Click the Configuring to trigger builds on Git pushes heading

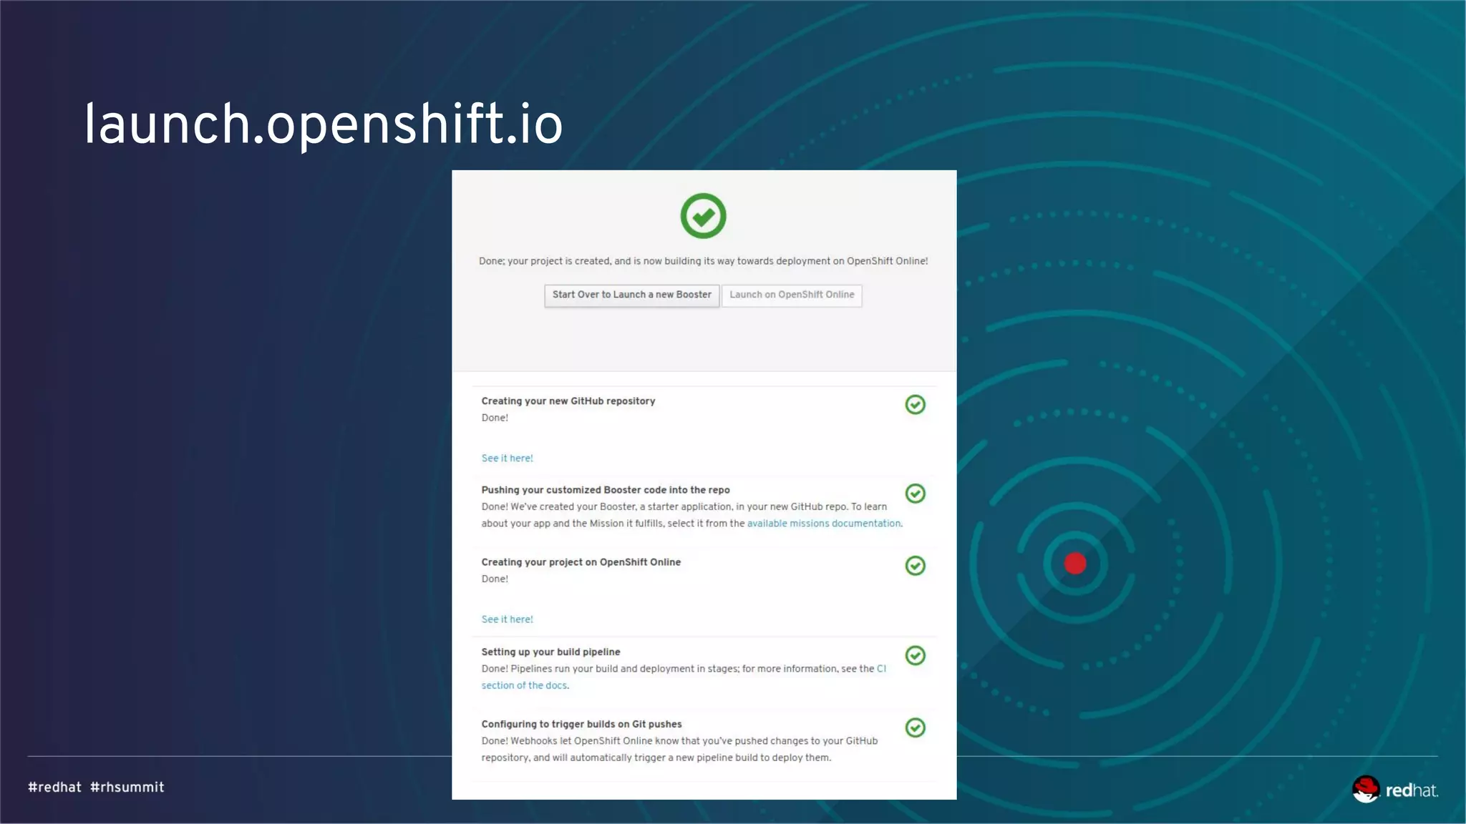point(581,725)
